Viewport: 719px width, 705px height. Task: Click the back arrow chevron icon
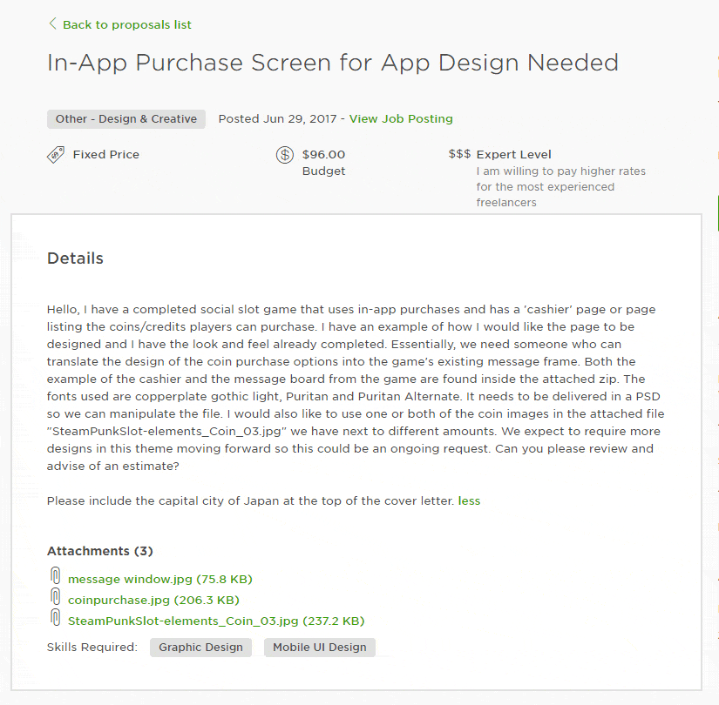(52, 24)
